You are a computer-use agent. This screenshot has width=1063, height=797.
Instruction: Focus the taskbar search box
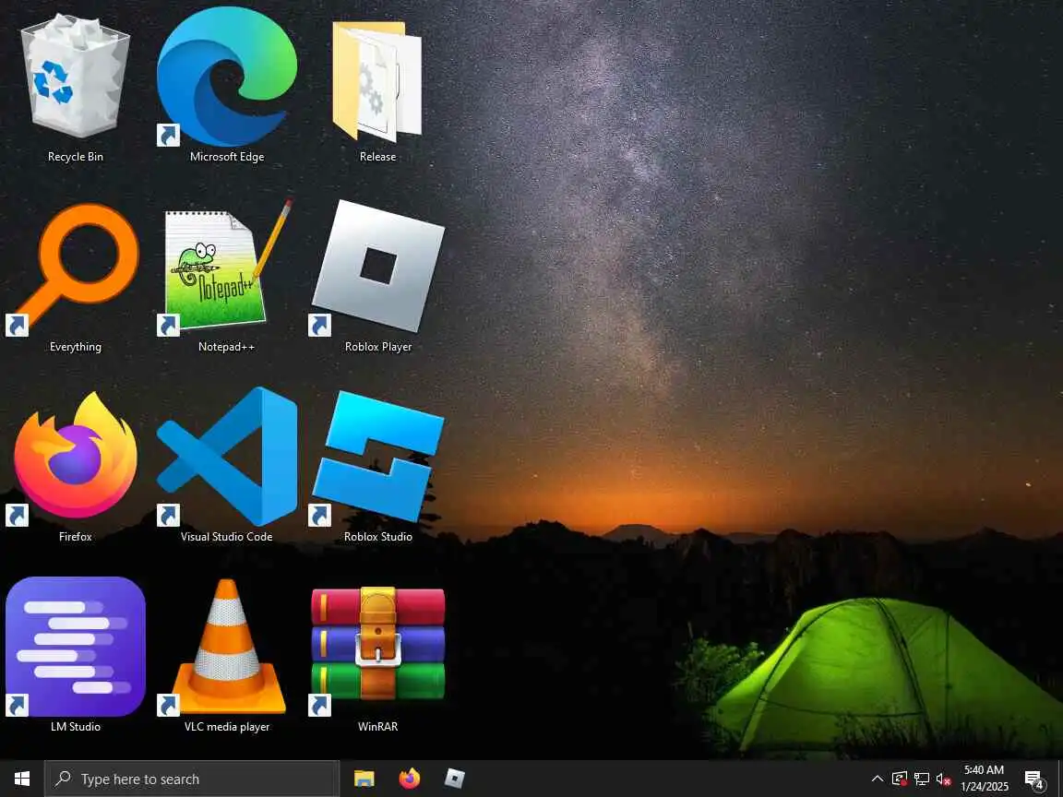click(192, 779)
